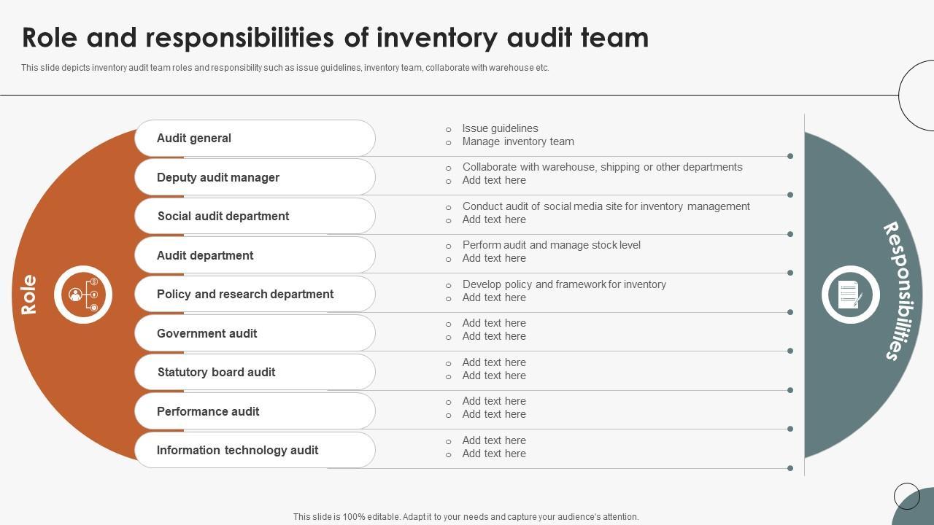Click Policy and research department pill

point(255,295)
